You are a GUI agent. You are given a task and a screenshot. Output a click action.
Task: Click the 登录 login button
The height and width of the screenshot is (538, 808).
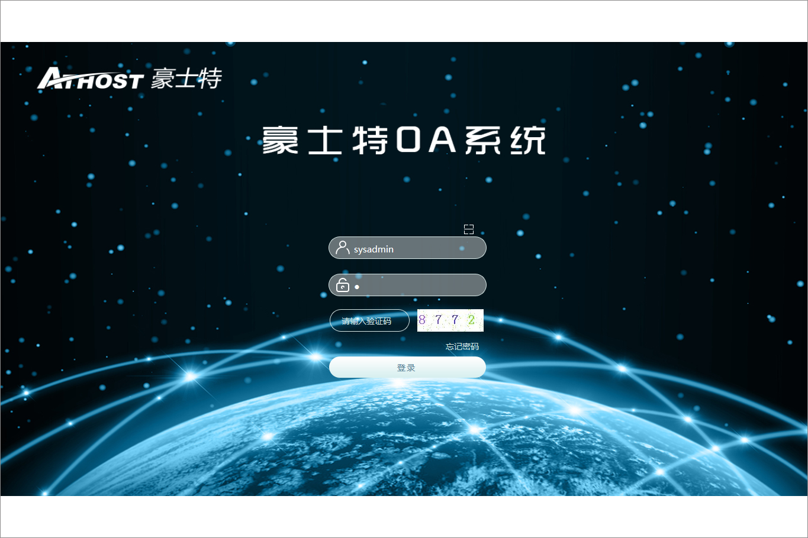point(407,367)
